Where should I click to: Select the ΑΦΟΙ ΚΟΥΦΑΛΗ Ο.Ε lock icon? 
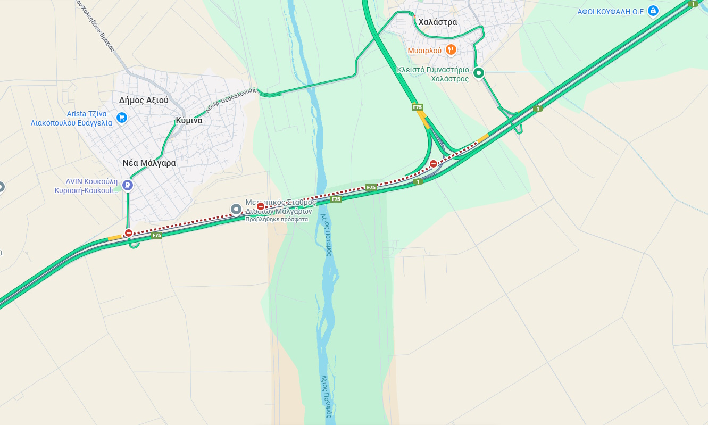pos(654,11)
